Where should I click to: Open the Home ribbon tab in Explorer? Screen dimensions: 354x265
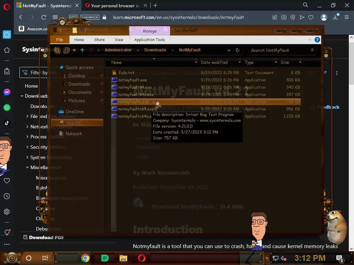coord(79,40)
